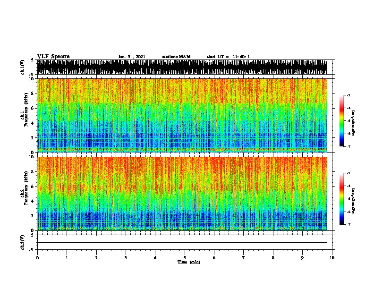Click the "start UT = 11:40:1" text
The width and height of the screenshot is (374, 289).
228,57
